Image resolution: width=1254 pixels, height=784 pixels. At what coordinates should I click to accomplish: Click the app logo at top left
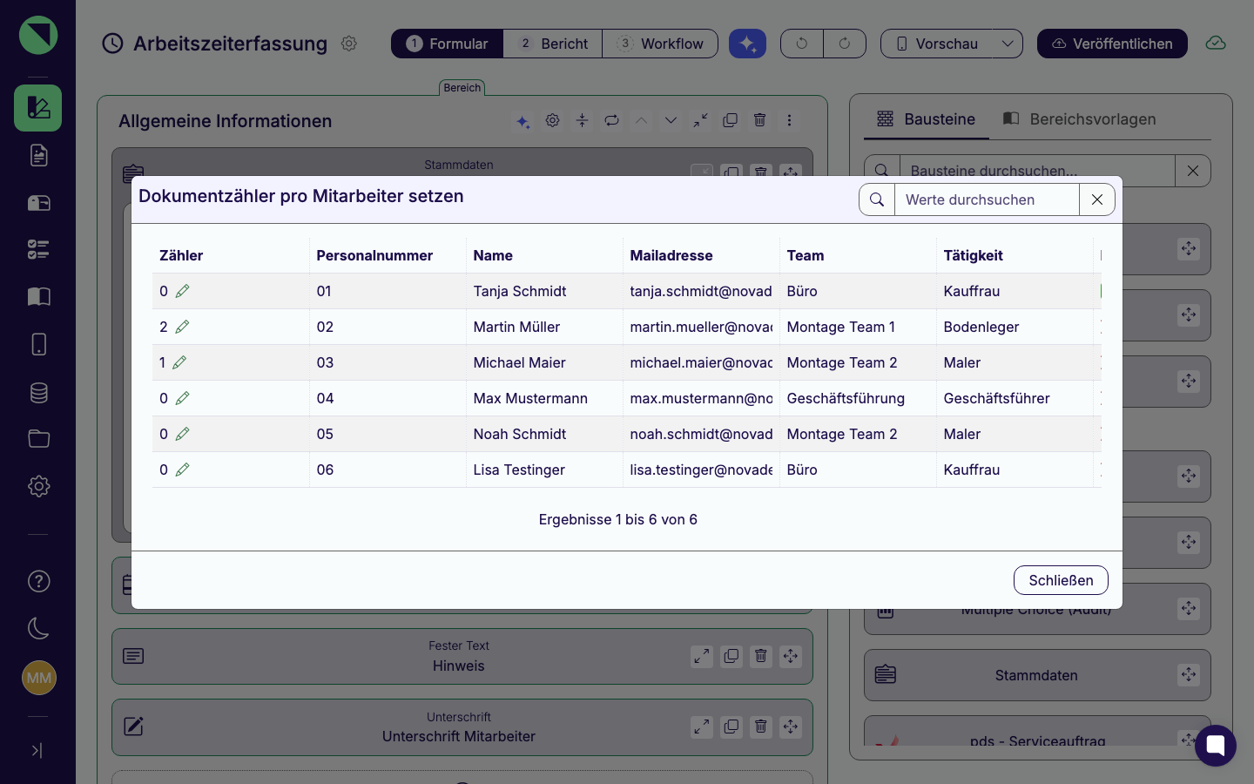(38, 35)
